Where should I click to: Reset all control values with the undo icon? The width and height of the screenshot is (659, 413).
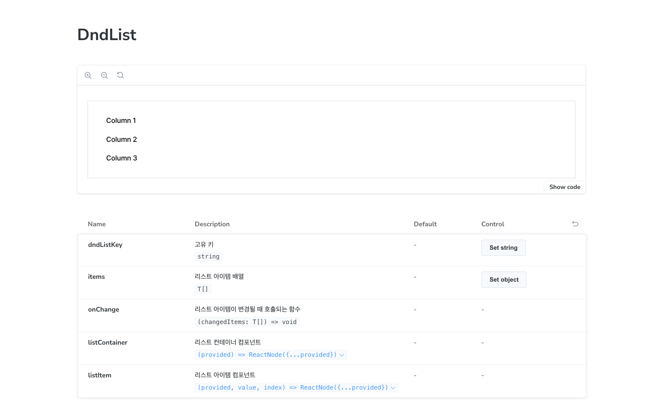(x=575, y=224)
